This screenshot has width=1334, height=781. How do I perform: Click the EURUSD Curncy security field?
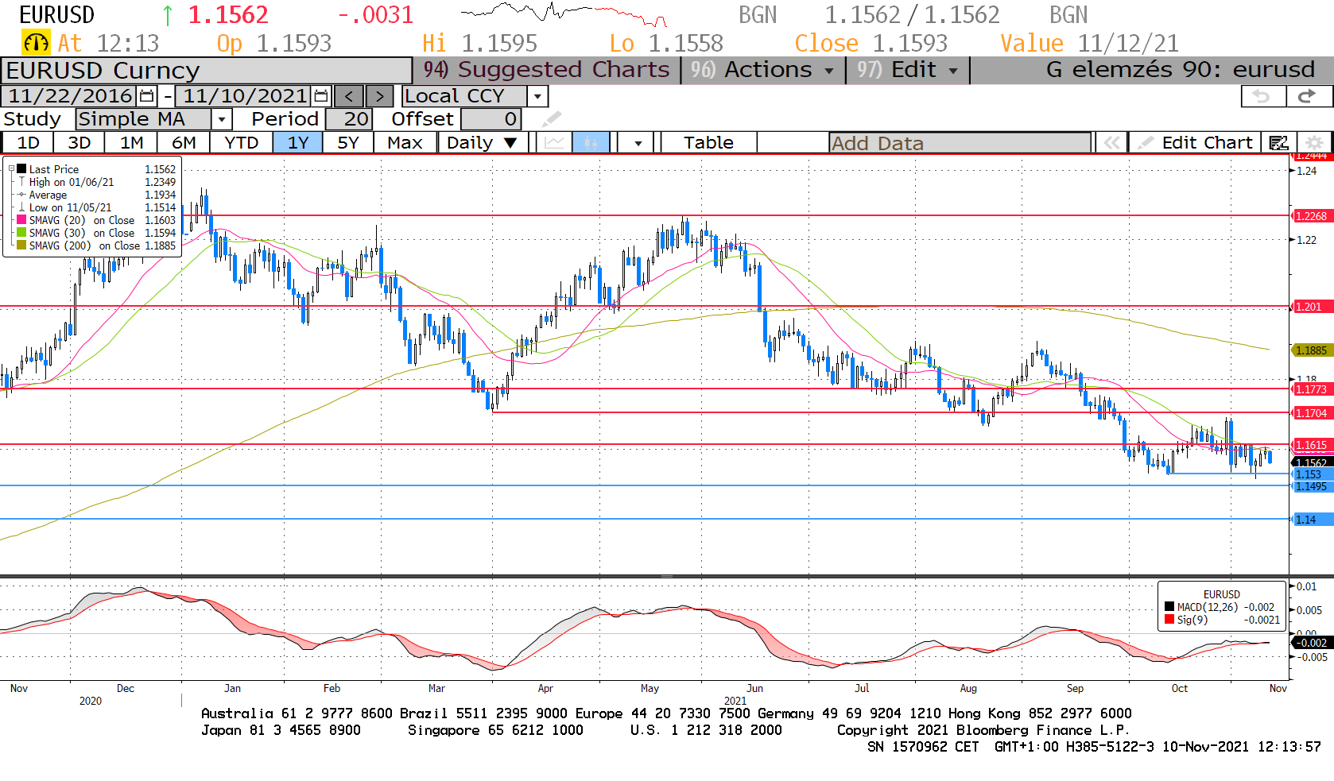tap(206, 70)
